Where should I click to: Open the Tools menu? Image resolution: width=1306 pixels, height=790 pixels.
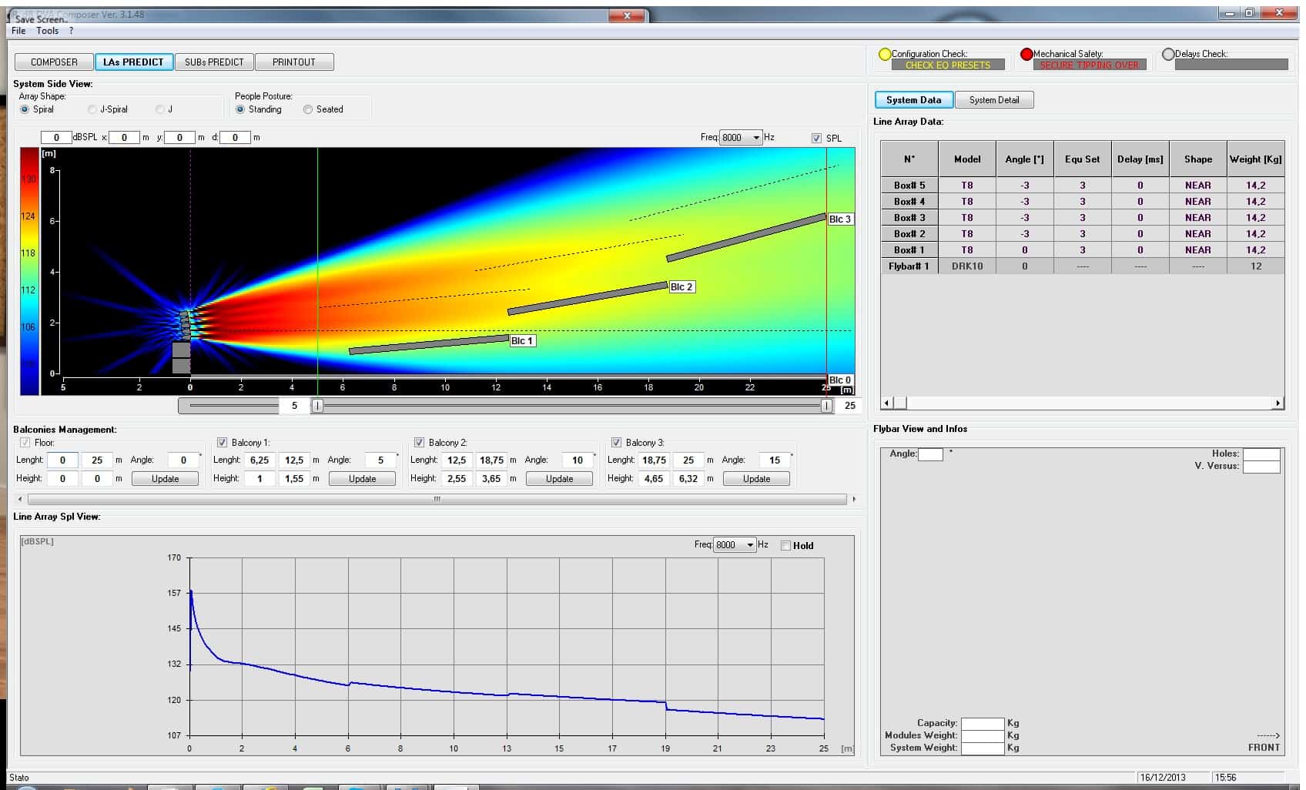[x=47, y=31]
